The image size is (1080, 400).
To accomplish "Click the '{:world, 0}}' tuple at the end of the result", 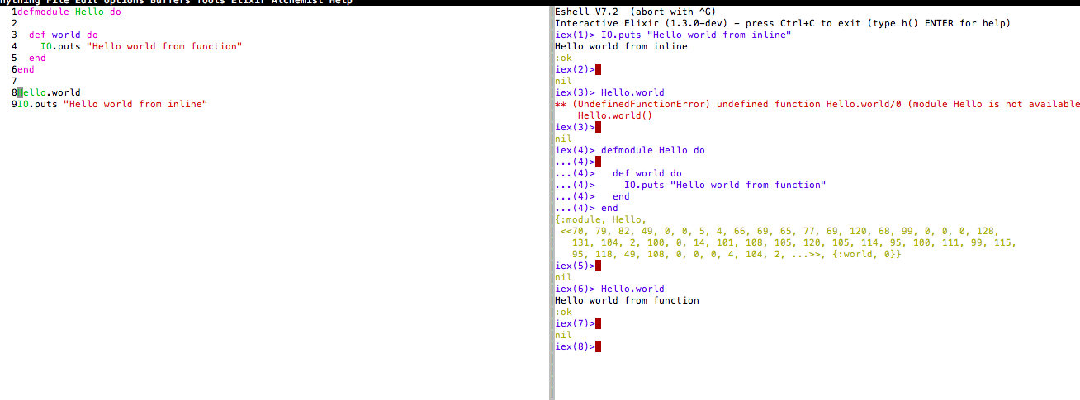I will (x=867, y=254).
